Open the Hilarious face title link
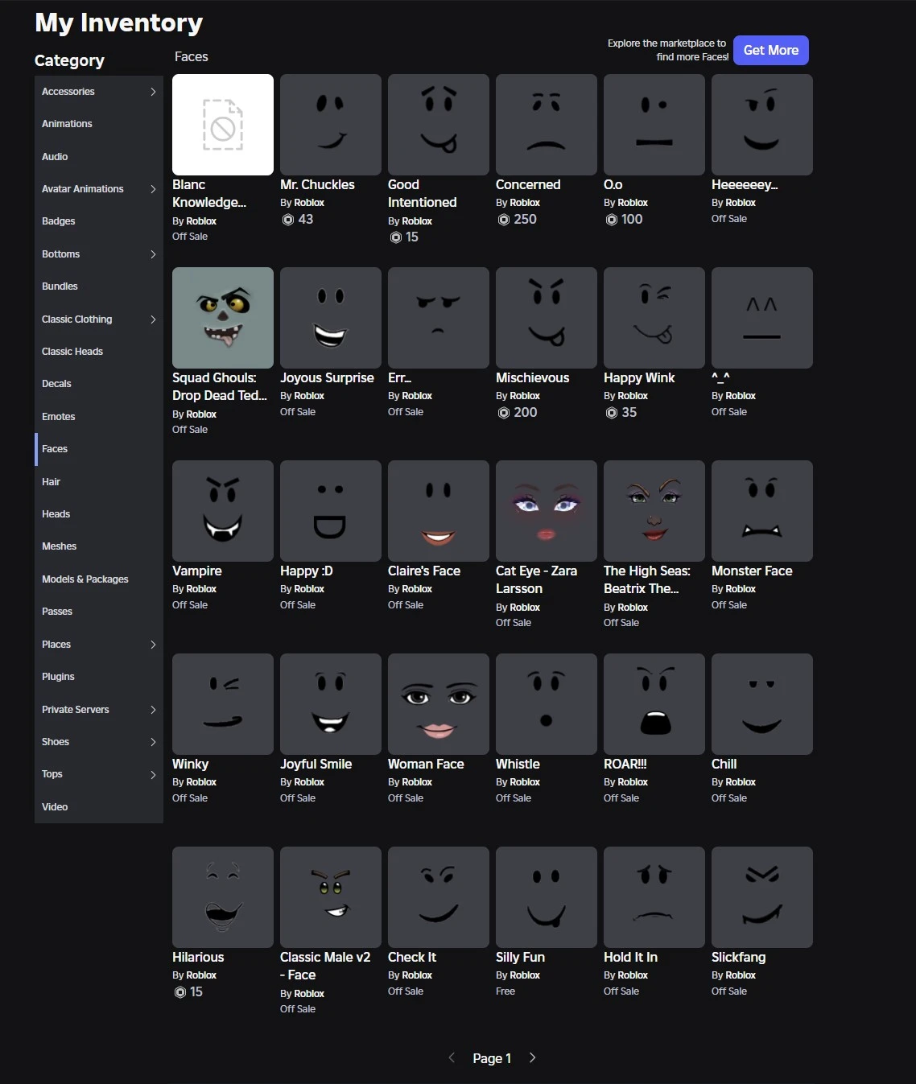 click(x=198, y=957)
